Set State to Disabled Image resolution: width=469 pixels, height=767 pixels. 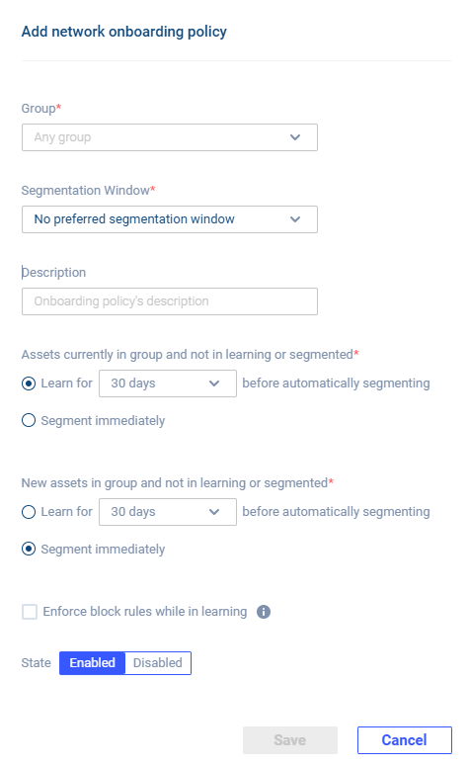[x=158, y=663]
